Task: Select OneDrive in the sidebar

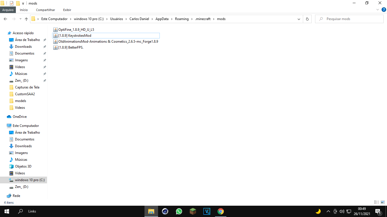Action: [x=20, y=117]
